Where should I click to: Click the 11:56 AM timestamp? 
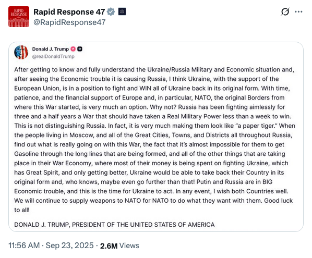pyautogui.click(x=24, y=245)
